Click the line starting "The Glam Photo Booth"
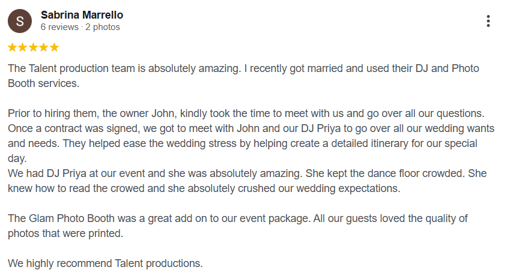This screenshot has height=279, width=522. (238, 218)
